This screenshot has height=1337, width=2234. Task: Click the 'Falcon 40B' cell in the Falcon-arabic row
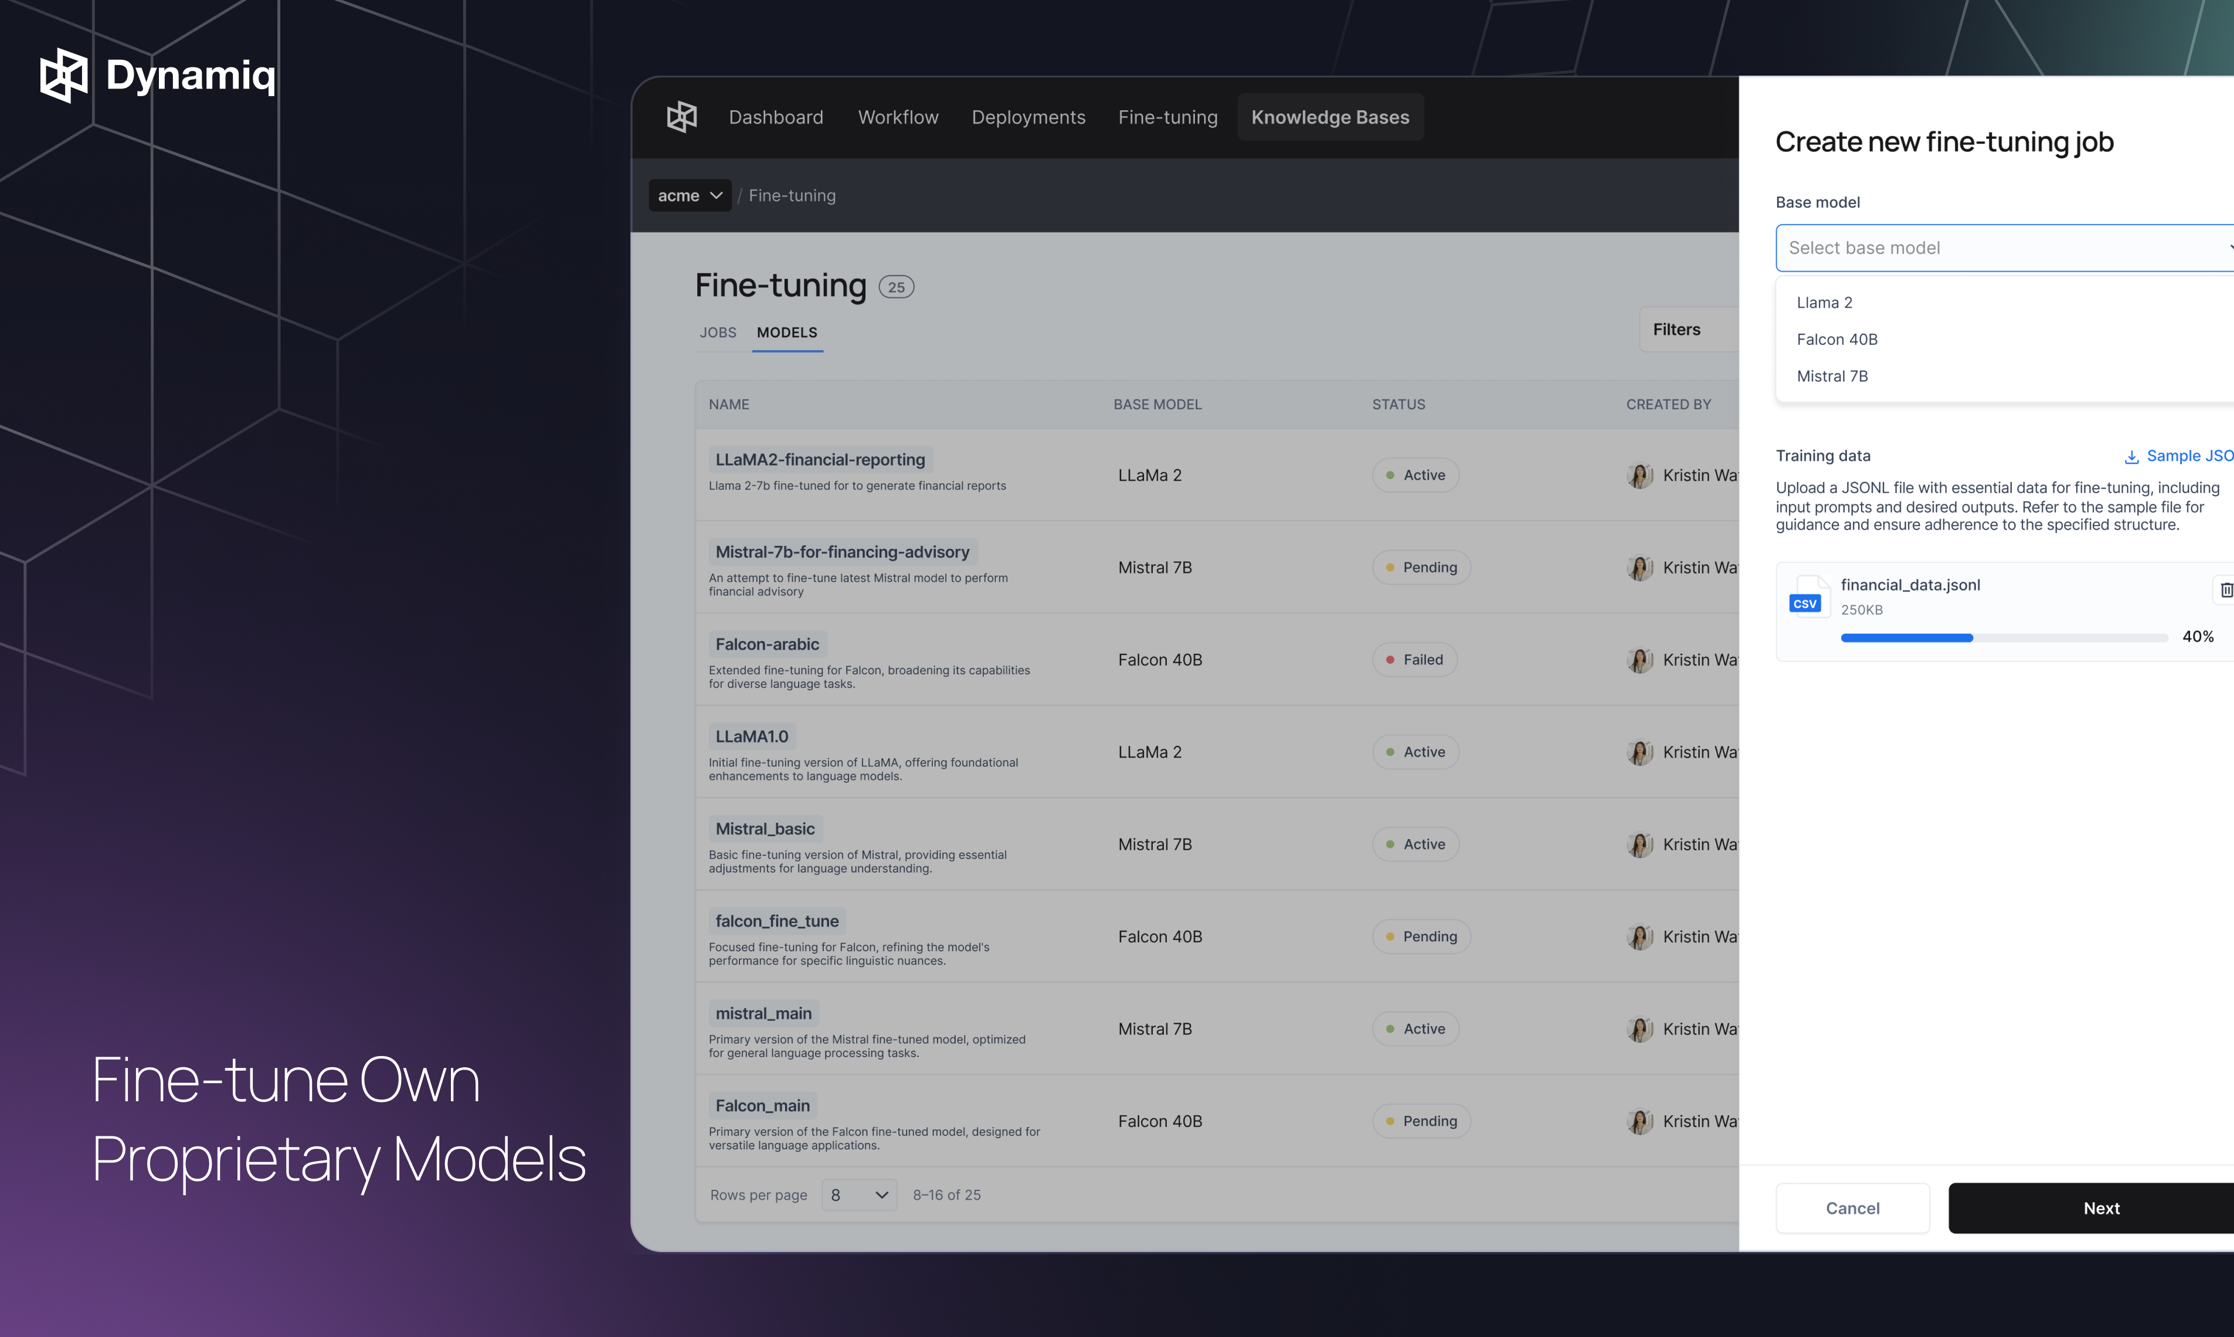(x=1160, y=660)
